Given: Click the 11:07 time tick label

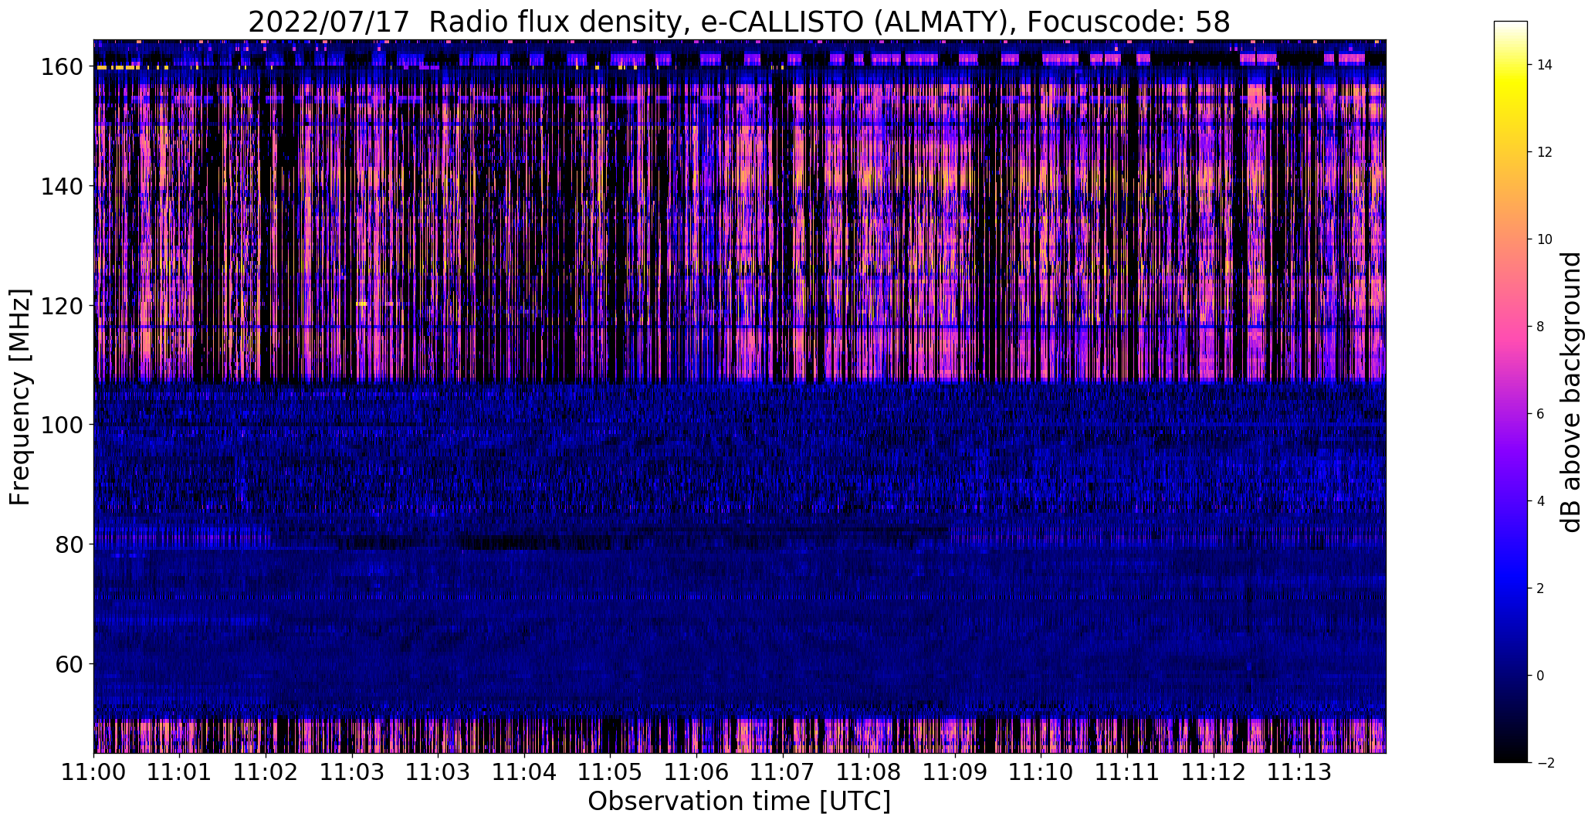Looking at the screenshot, I should tap(783, 772).
